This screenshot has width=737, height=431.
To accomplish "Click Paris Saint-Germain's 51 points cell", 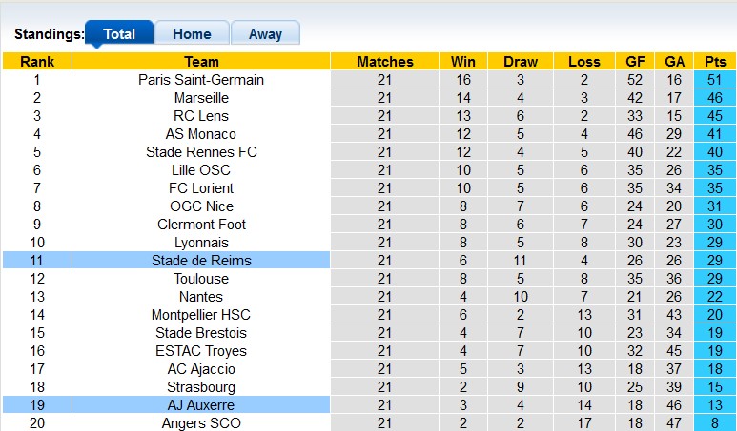I will (714, 80).
